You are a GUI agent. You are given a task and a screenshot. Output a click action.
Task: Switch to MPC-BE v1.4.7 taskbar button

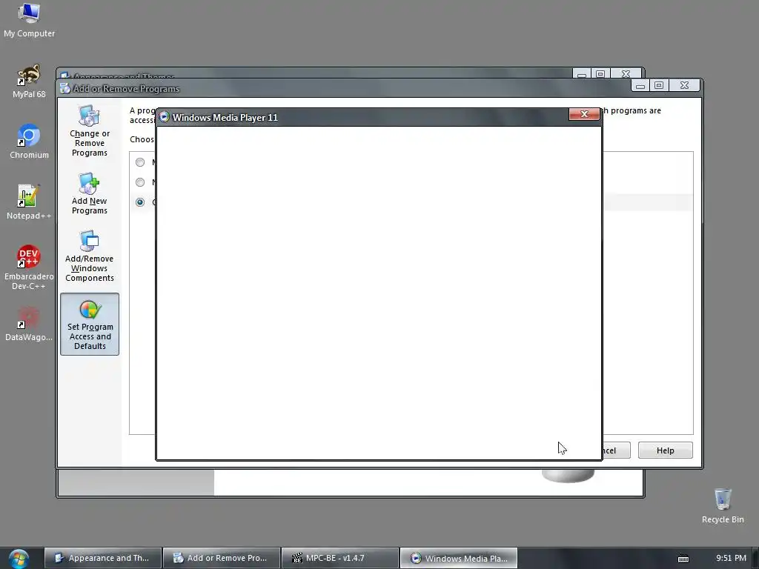click(340, 558)
